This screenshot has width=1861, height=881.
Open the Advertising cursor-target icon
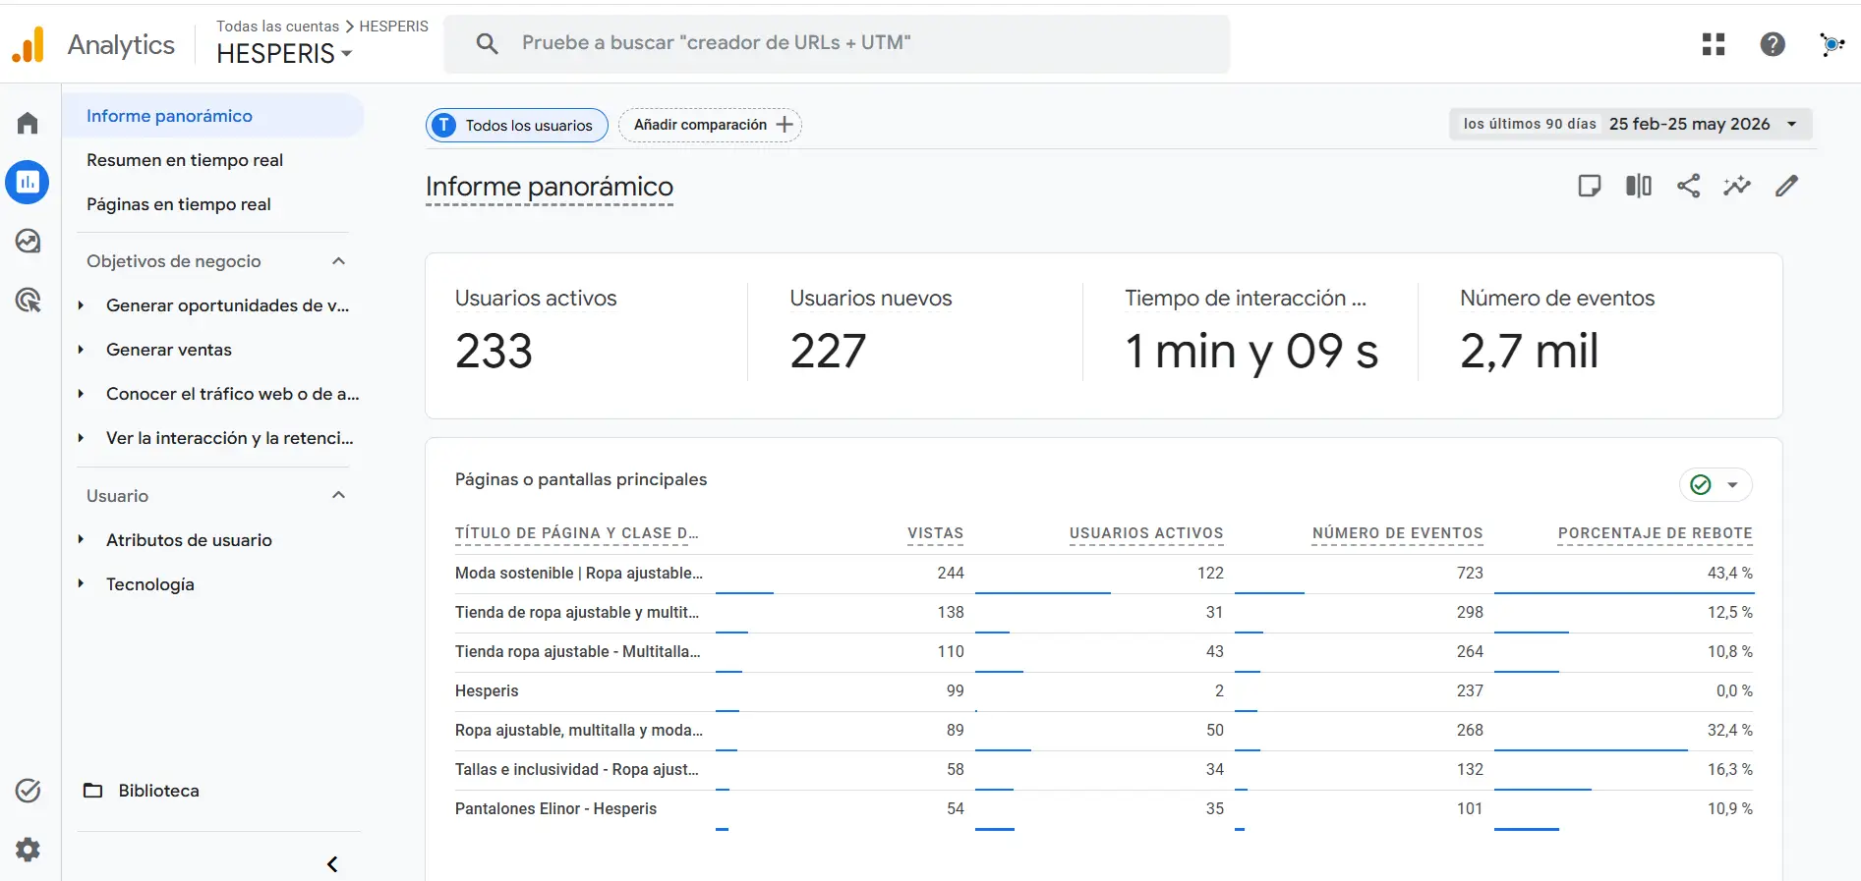click(28, 300)
